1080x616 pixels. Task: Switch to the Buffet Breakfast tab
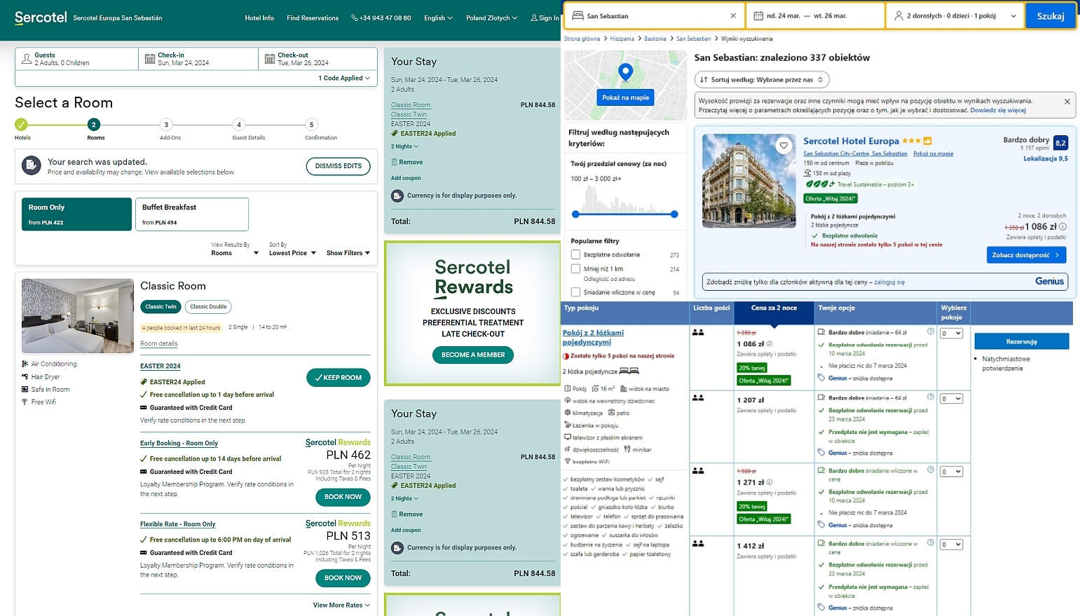(192, 214)
